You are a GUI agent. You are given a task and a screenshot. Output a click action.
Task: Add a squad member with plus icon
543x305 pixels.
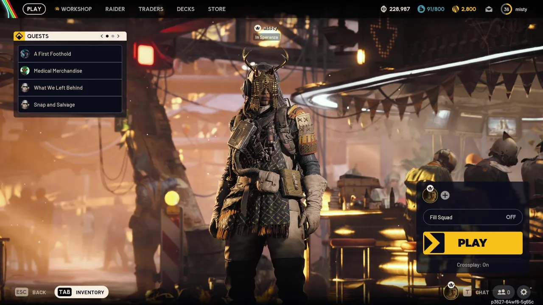tap(445, 195)
